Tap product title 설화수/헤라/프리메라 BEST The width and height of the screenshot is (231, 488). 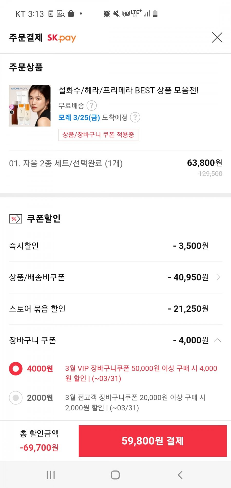coord(128,90)
